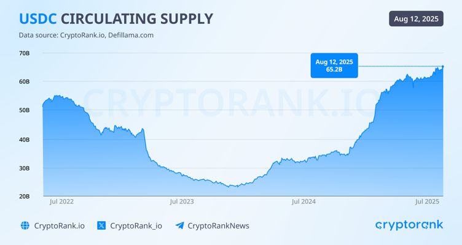
Task: Click the 70B y-axis label
Action: click(x=24, y=53)
